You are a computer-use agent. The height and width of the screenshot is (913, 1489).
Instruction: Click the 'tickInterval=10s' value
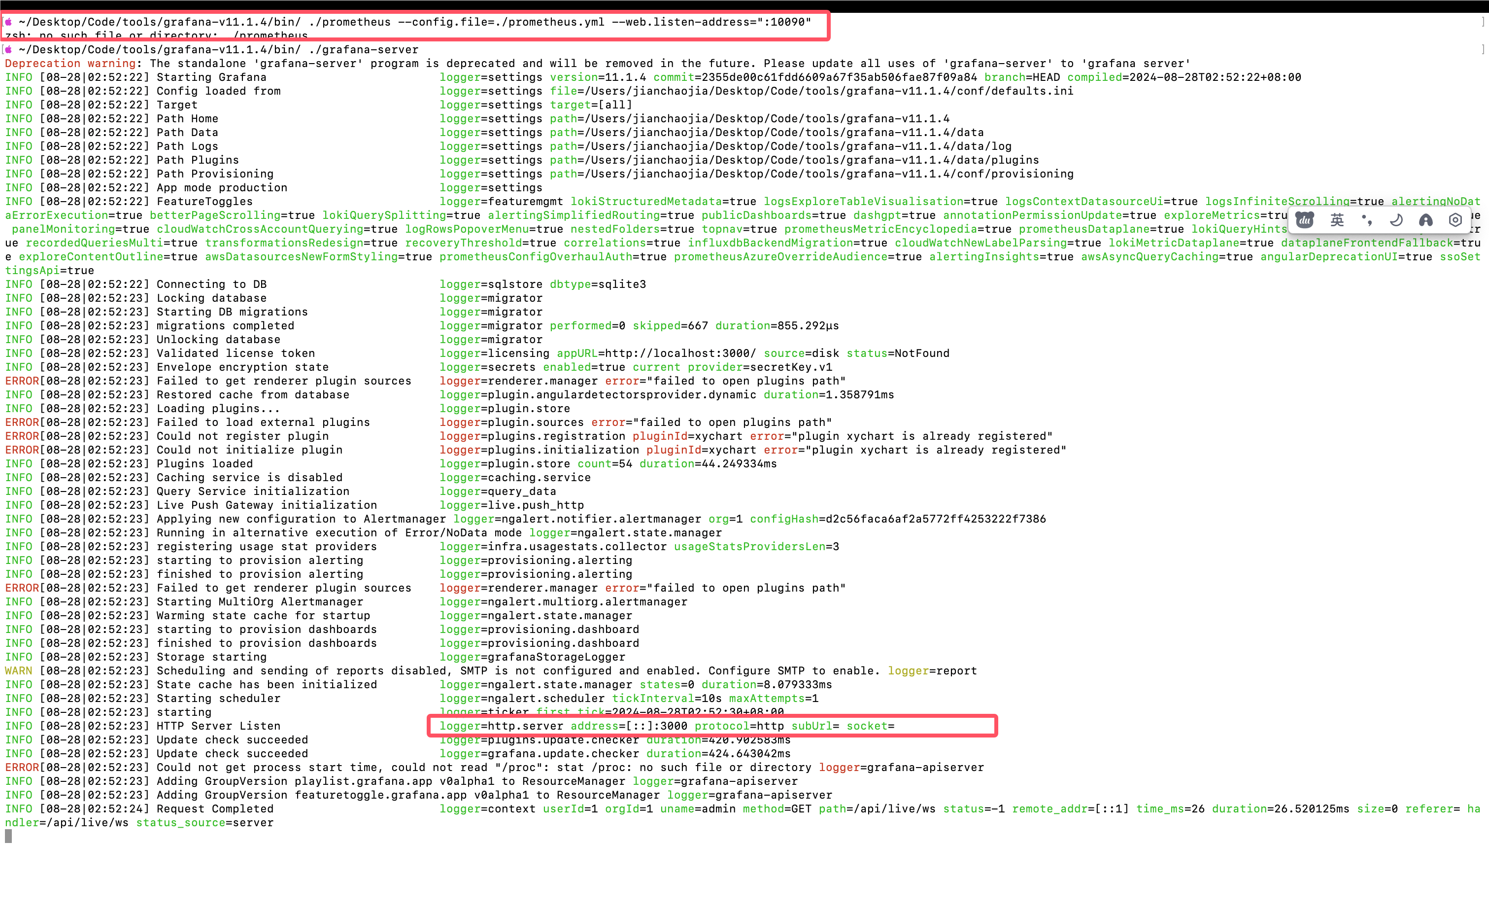(667, 699)
